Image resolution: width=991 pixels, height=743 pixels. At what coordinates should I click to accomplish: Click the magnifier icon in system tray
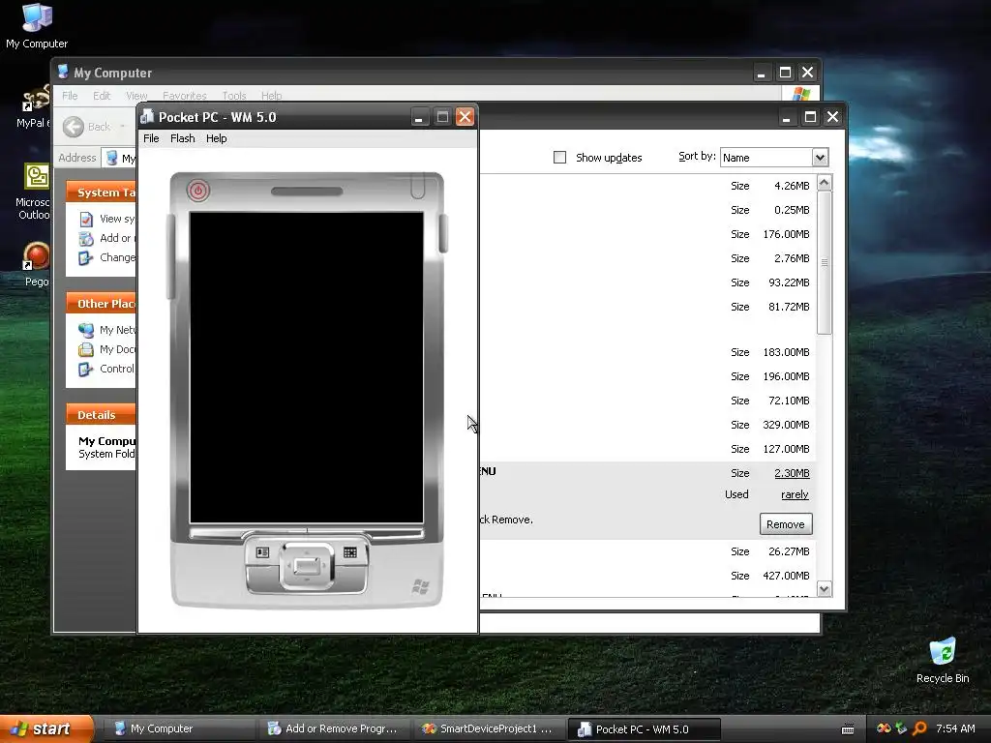coord(919,728)
